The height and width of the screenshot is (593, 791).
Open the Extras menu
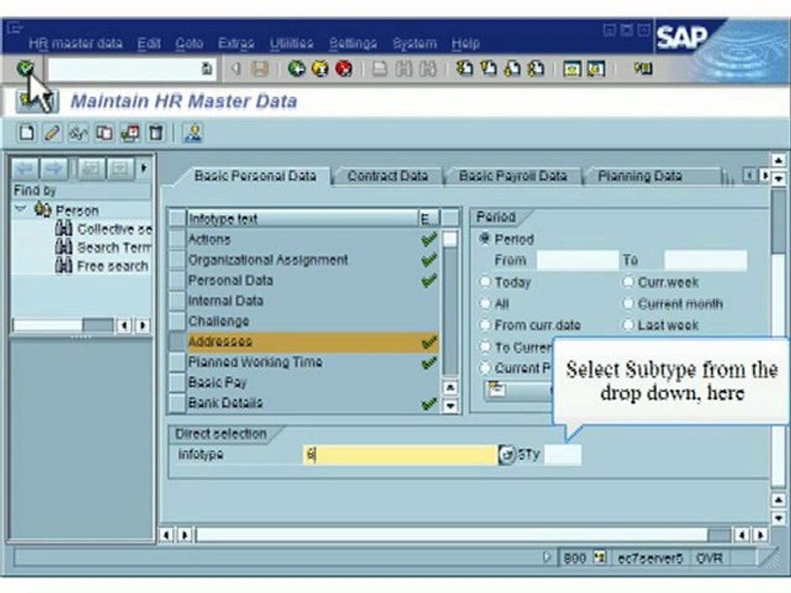pyautogui.click(x=236, y=44)
